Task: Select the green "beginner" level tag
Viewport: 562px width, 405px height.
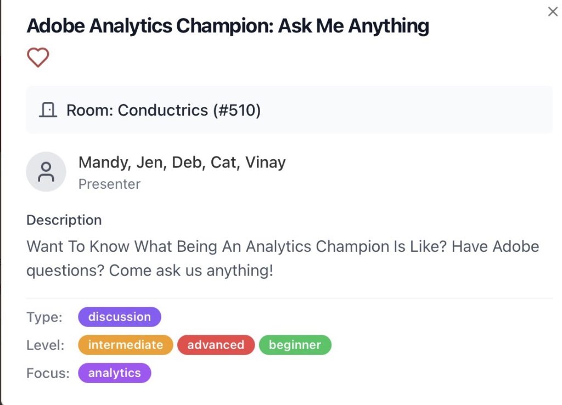Action: 295,345
